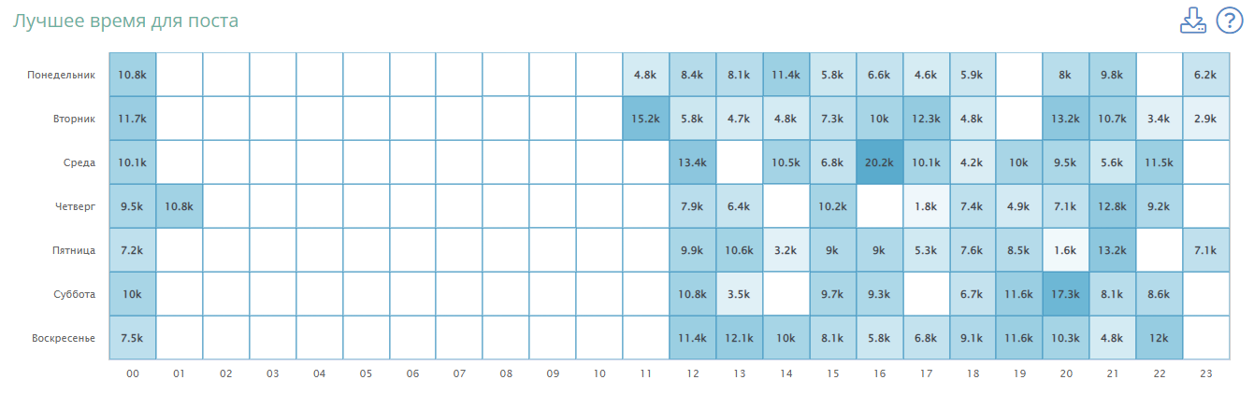Click the 12.1k cell on Воскресенье
Image resolution: width=1254 pixels, height=394 pixels.
coord(740,338)
